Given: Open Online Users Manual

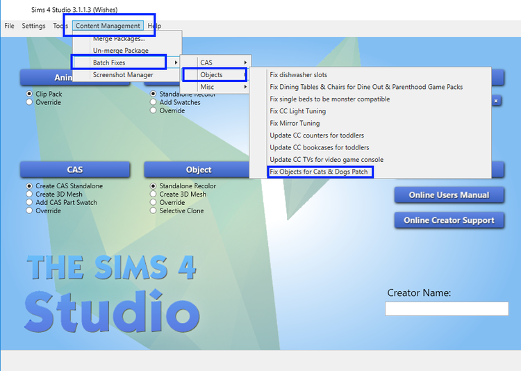Looking at the screenshot, I should point(449,195).
